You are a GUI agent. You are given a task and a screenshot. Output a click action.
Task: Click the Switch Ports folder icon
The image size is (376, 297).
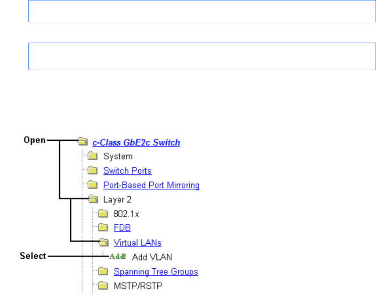[x=92, y=171]
